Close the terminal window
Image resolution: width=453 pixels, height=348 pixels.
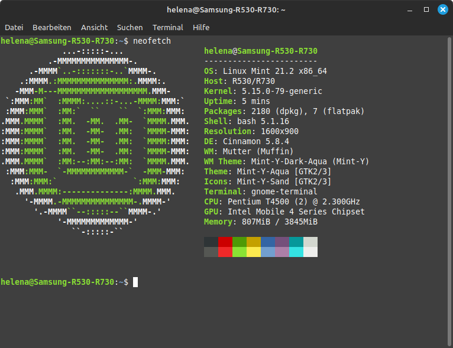[442, 10]
